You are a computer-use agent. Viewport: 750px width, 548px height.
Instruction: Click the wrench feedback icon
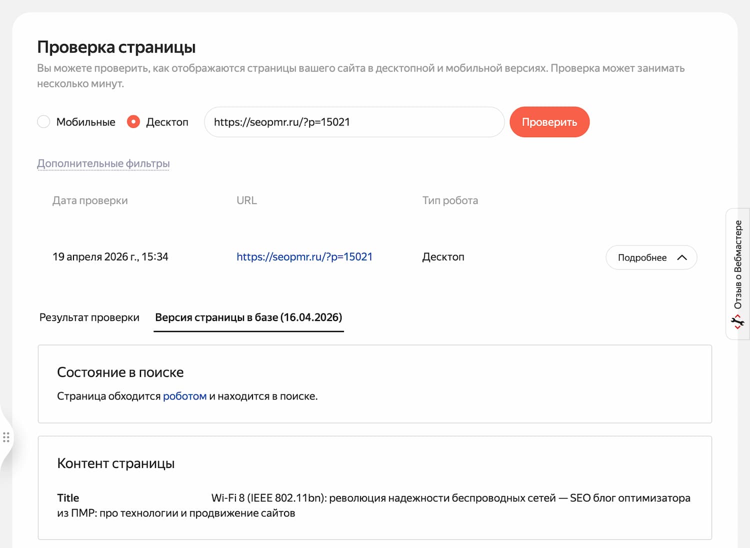738,322
